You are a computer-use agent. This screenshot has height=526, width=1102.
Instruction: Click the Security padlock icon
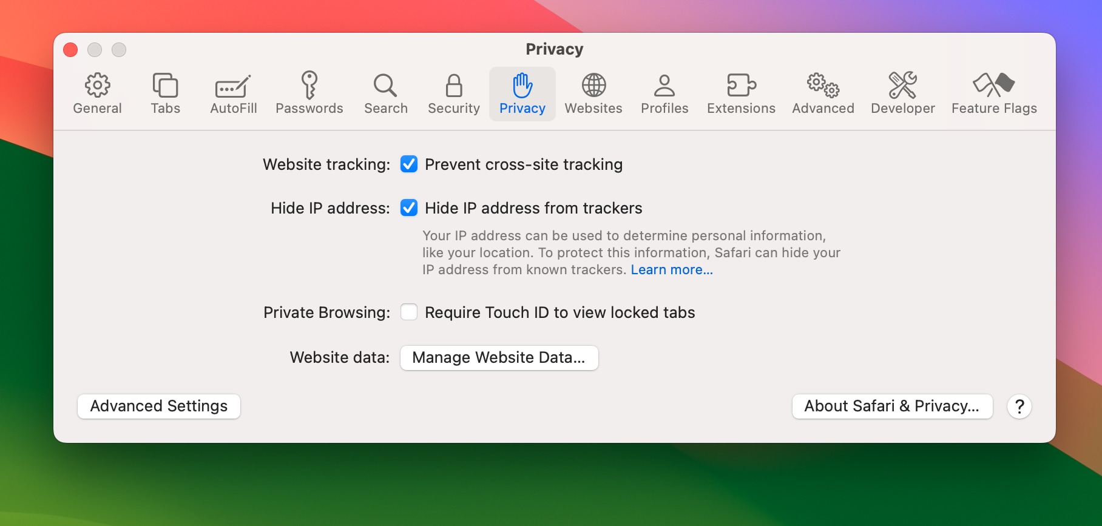tap(454, 86)
